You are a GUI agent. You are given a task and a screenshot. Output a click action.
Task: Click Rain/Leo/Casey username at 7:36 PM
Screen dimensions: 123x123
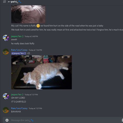[x=19, y=50]
